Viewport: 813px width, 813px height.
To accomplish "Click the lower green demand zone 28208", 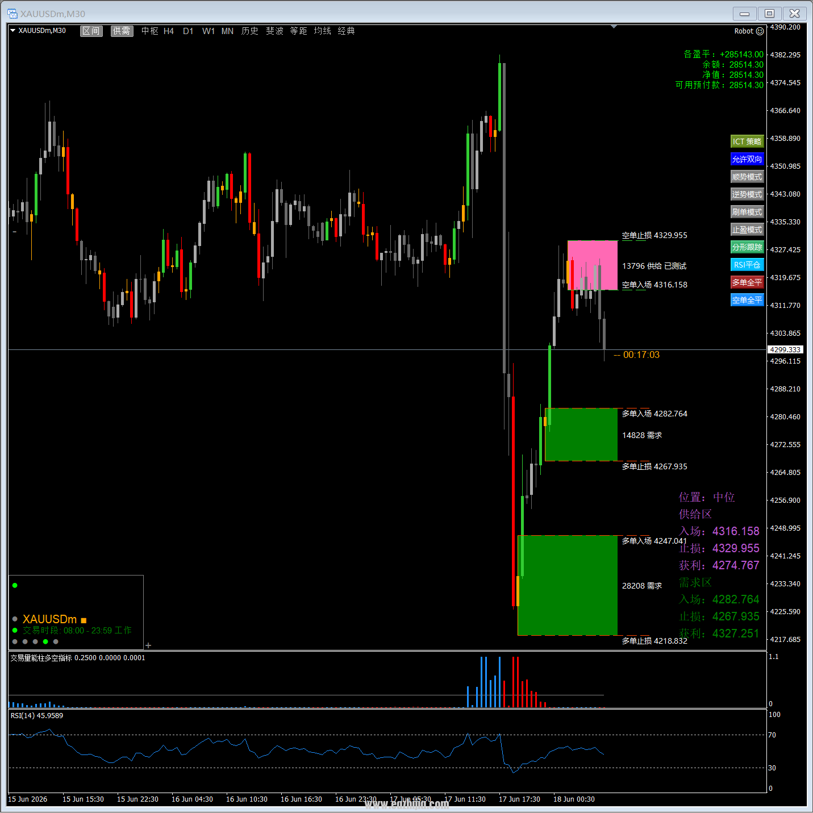I will tap(568, 585).
